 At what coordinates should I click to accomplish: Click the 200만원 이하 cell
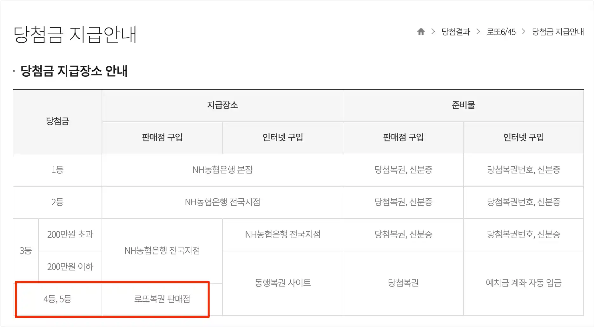point(70,267)
